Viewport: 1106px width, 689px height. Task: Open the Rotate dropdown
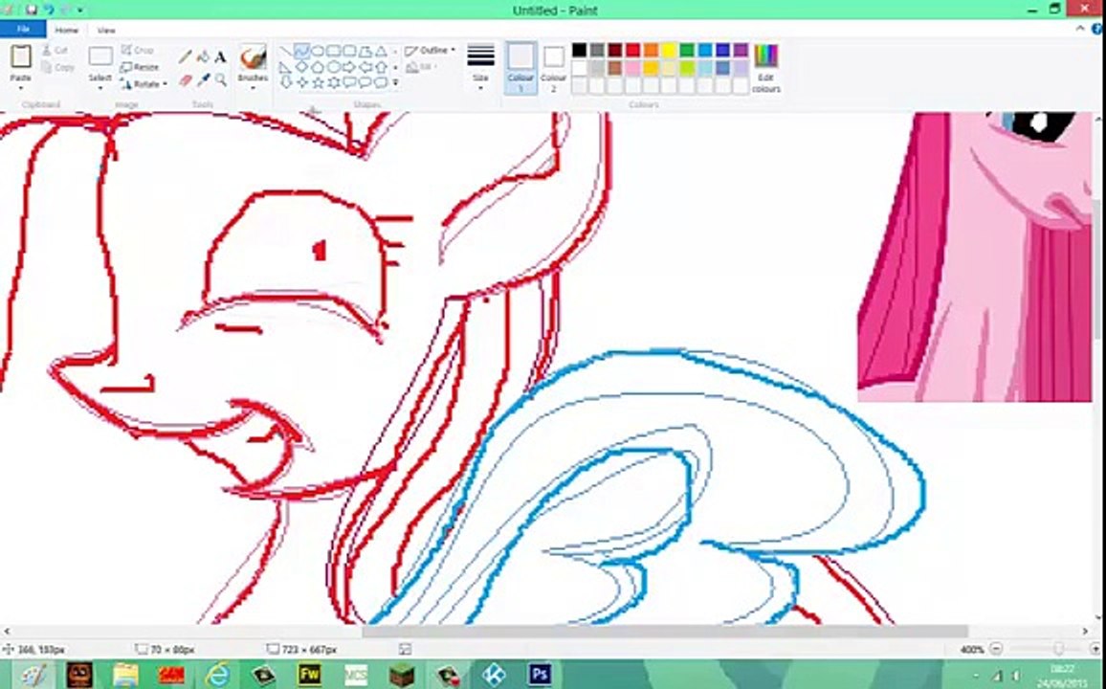click(x=144, y=84)
